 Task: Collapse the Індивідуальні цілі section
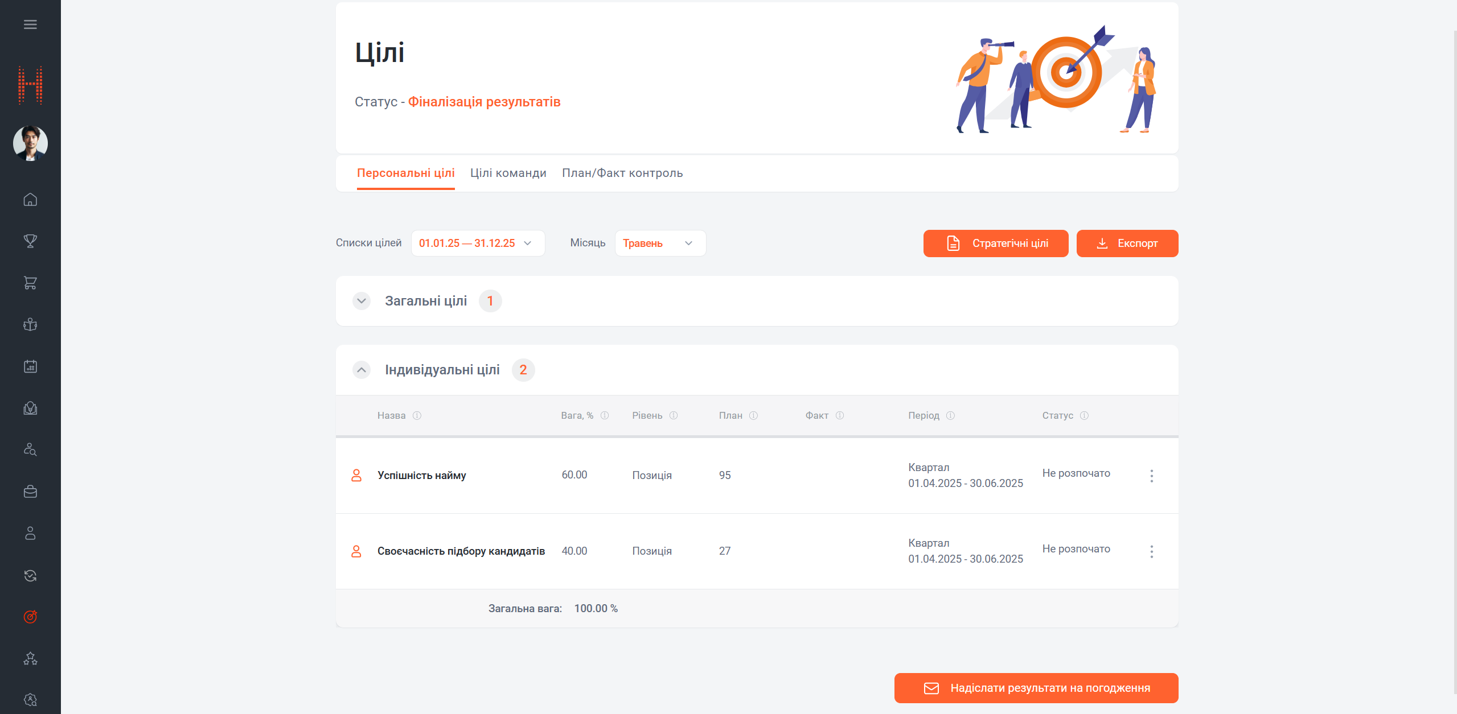click(x=362, y=370)
